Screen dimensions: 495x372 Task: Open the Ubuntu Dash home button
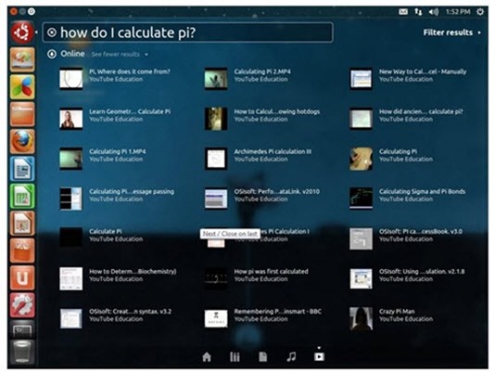point(22,32)
